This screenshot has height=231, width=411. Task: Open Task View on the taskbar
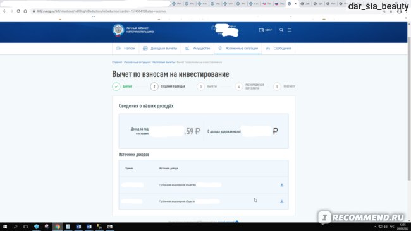pyautogui.click(x=25, y=227)
